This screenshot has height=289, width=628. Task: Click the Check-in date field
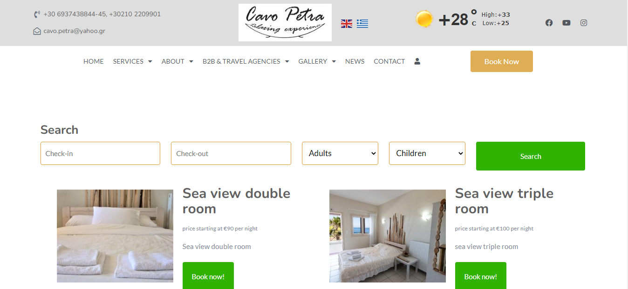coord(100,153)
